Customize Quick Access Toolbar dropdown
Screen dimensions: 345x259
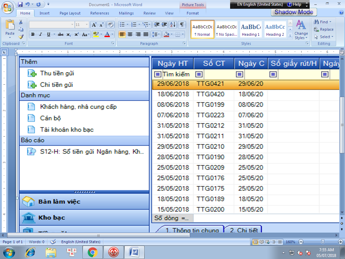(x=49, y=4)
